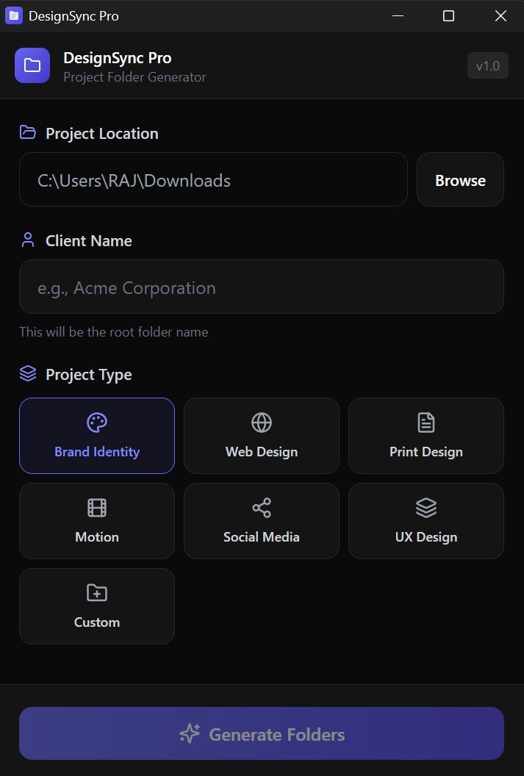Focus the Client Name input field
The width and height of the screenshot is (524, 776).
262,287
